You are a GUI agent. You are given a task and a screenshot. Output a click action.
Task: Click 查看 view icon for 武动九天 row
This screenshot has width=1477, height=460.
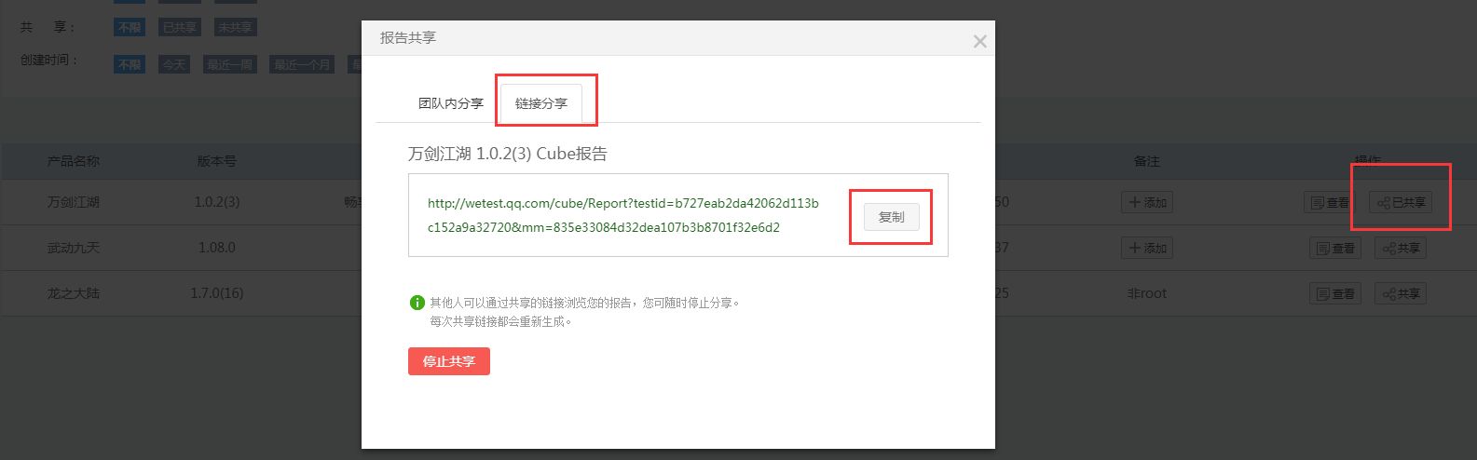point(1335,248)
